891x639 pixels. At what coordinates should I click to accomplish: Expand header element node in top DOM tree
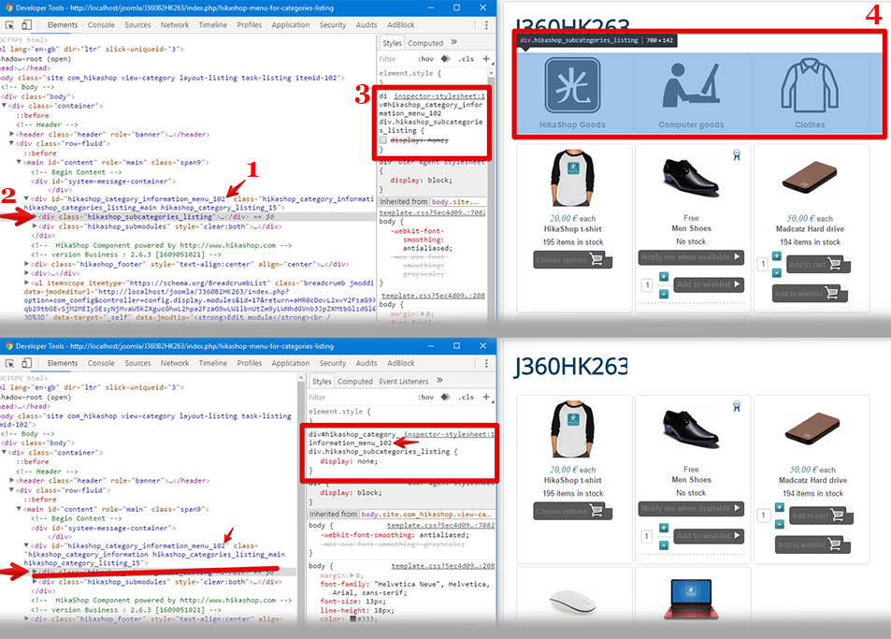(x=12, y=134)
